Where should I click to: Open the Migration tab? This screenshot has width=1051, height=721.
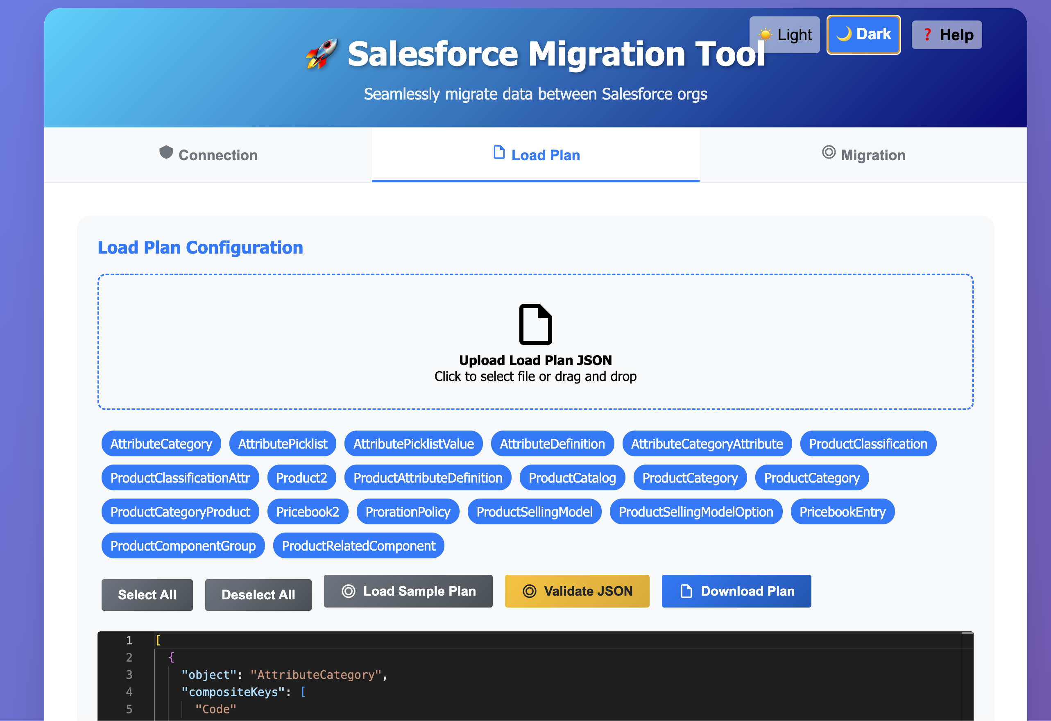(x=863, y=155)
